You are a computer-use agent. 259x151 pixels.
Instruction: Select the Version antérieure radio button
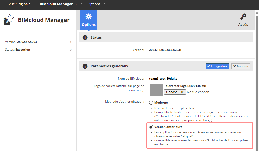(x=151, y=127)
